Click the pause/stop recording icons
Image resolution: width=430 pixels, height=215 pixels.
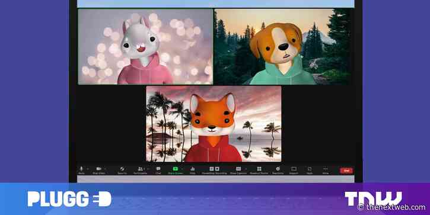pos(214,169)
